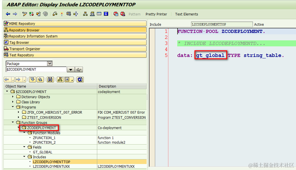Toggle fullscreen with the window list icon
The width and height of the screenshot is (296, 170).
click(99, 14)
